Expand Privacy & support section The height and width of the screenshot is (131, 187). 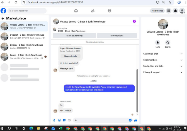click(163, 72)
